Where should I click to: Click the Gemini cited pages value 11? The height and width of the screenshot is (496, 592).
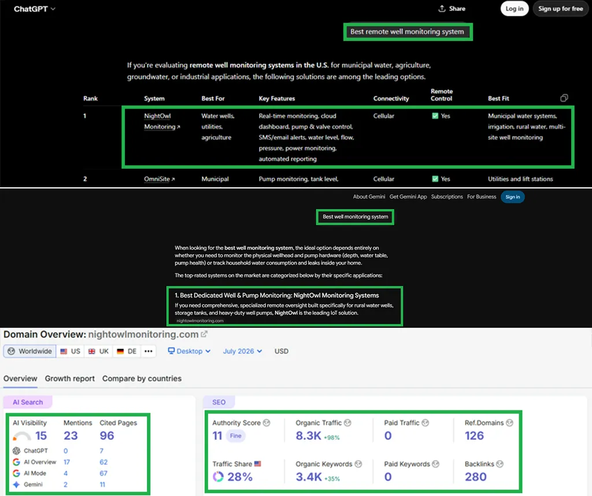point(102,484)
